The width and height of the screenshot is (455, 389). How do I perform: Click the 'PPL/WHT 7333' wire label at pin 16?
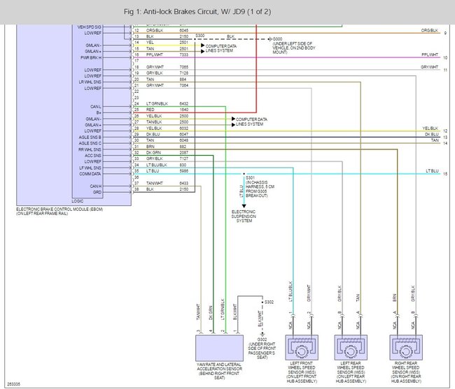coord(167,54)
